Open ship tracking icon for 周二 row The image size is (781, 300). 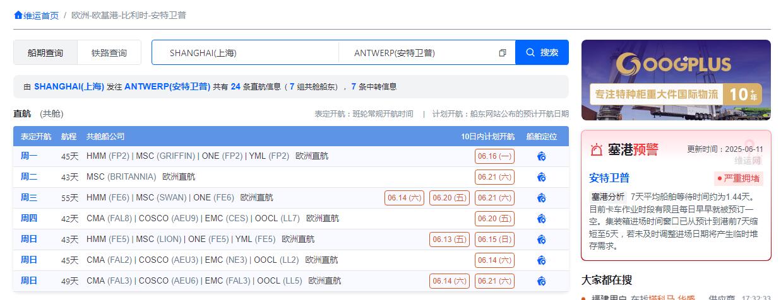[x=541, y=177]
